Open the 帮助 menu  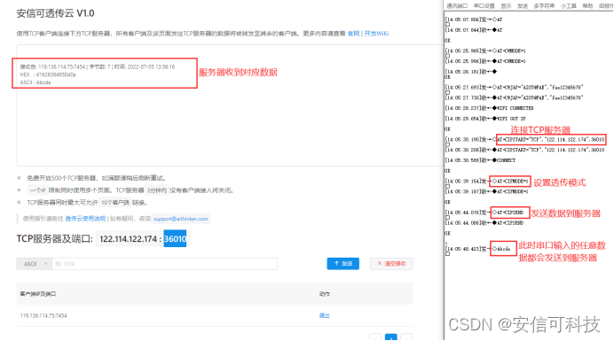click(x=587, y=6)
